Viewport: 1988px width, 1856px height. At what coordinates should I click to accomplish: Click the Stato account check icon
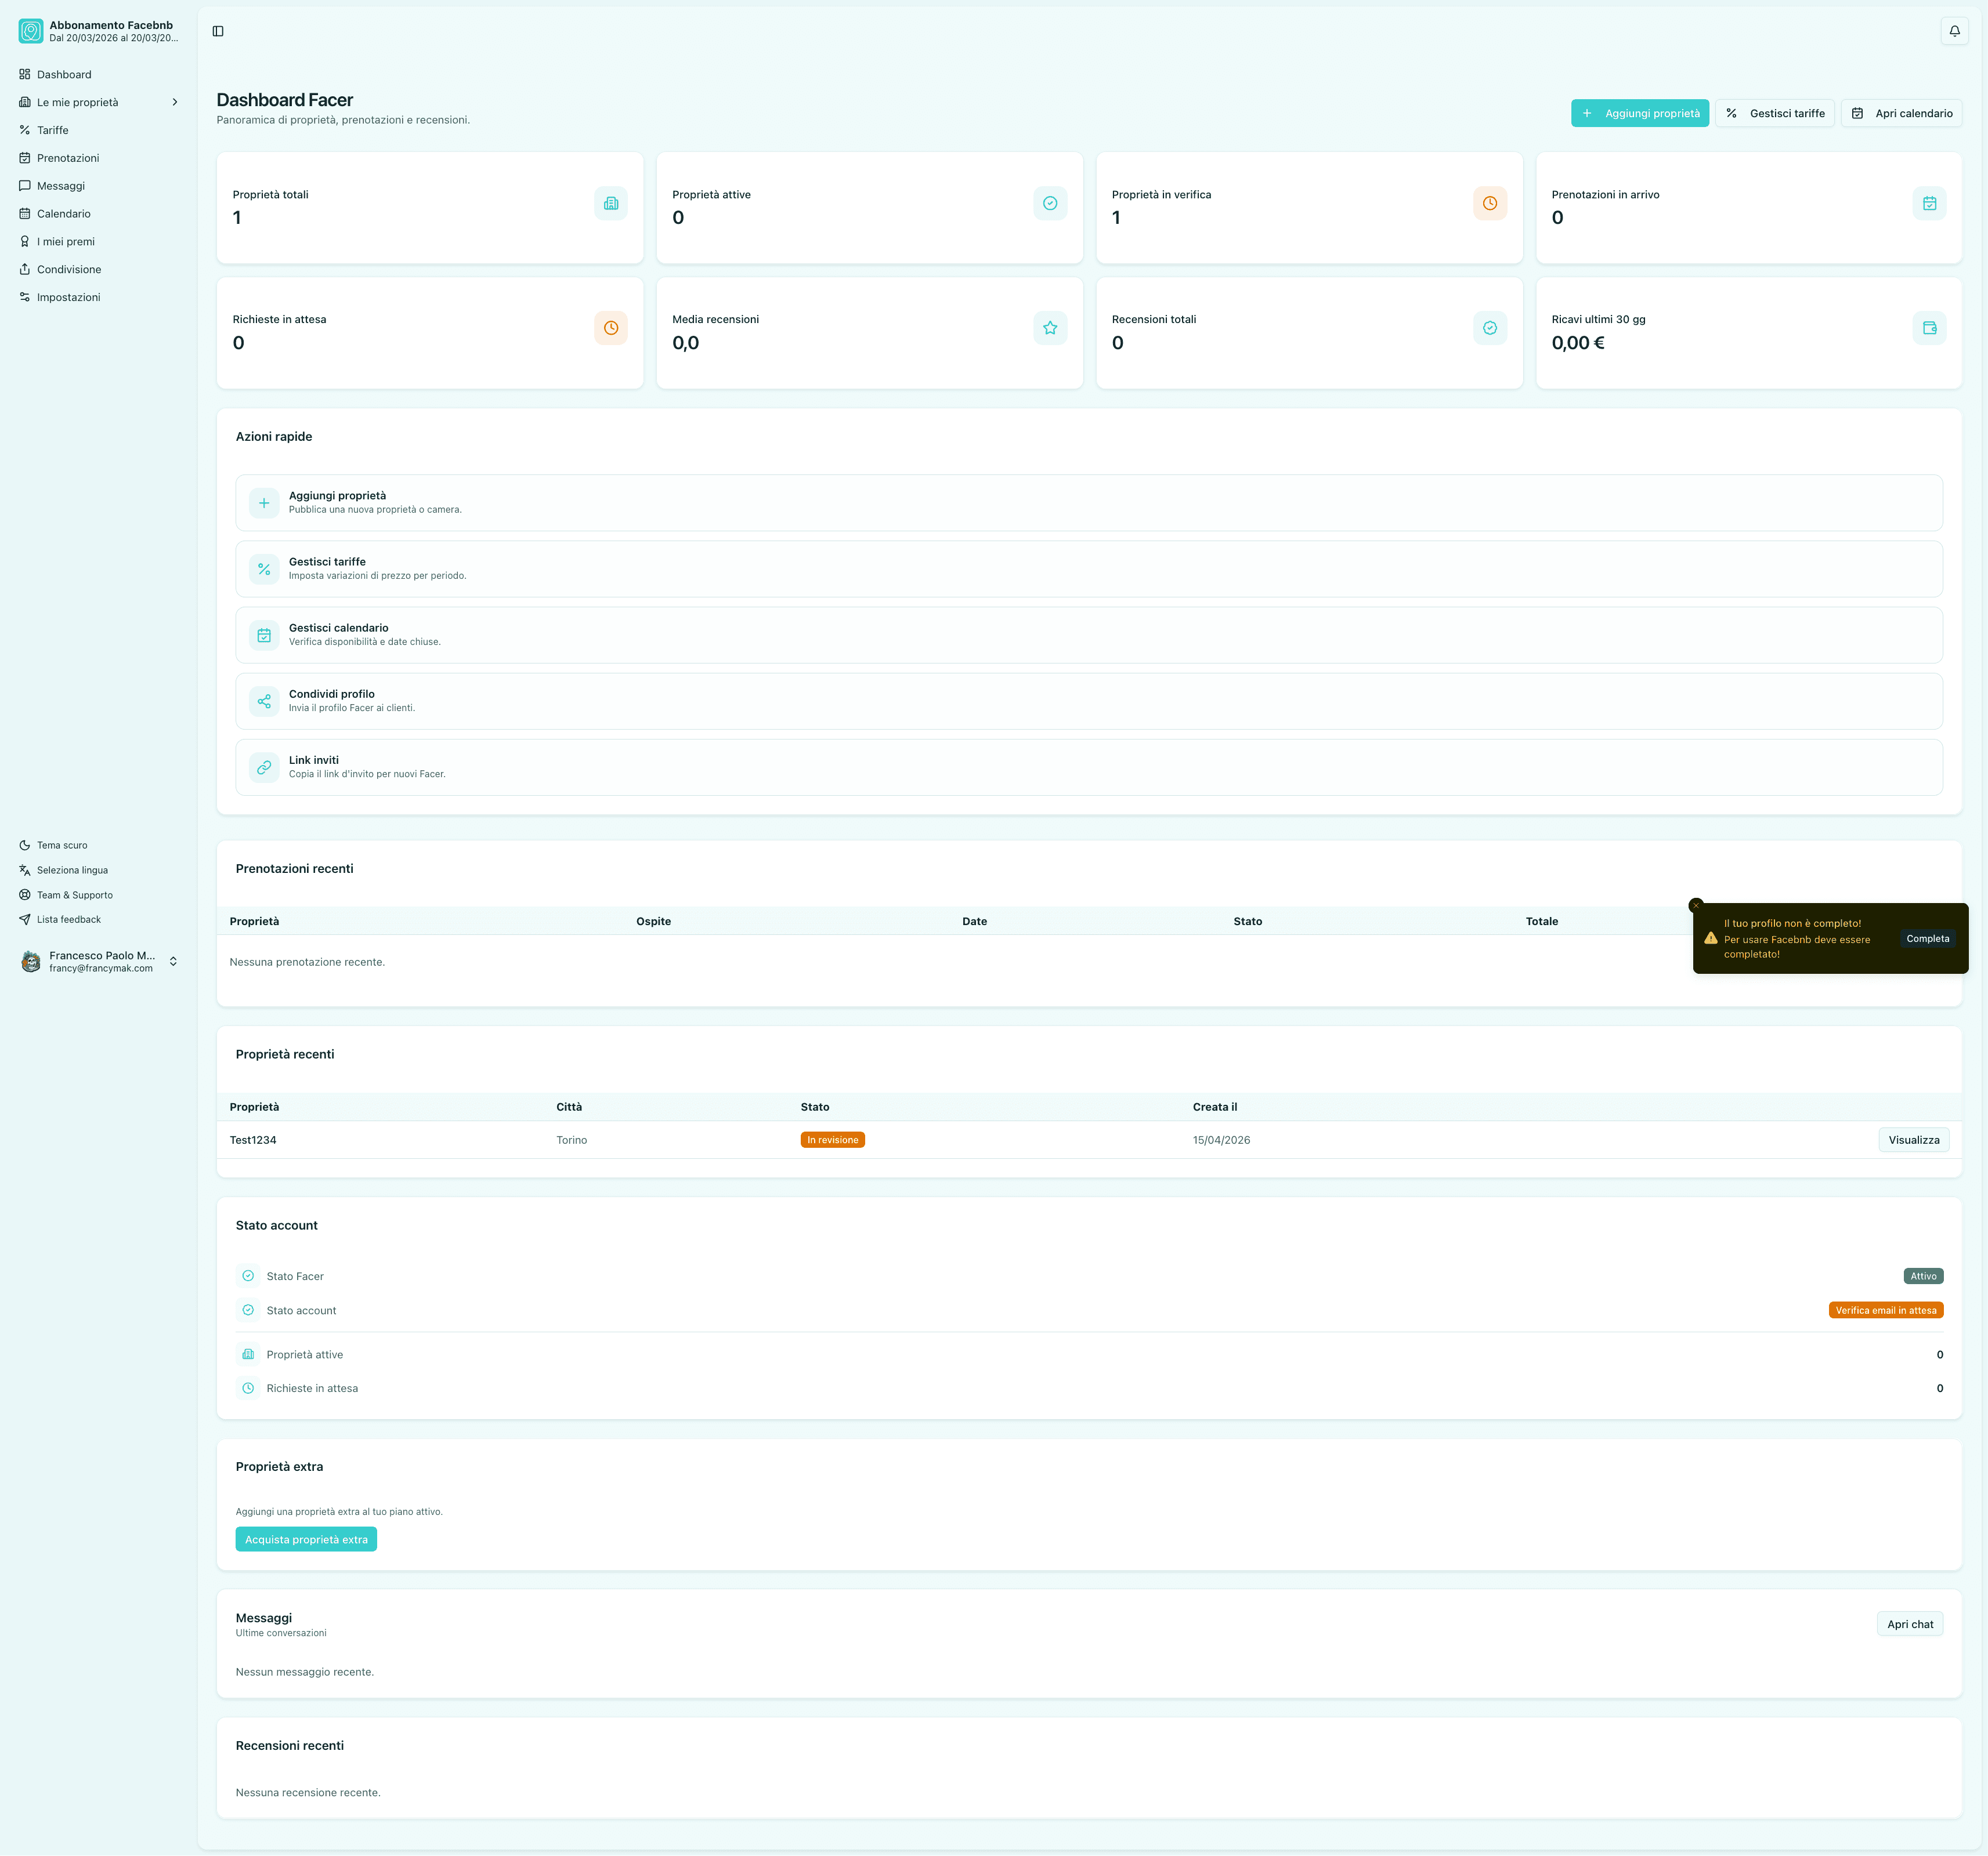pos(248,1310)
